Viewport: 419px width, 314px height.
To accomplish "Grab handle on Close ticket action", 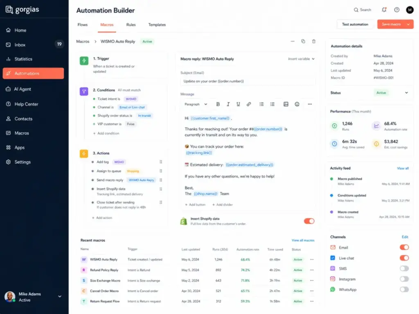I will 161,202.
